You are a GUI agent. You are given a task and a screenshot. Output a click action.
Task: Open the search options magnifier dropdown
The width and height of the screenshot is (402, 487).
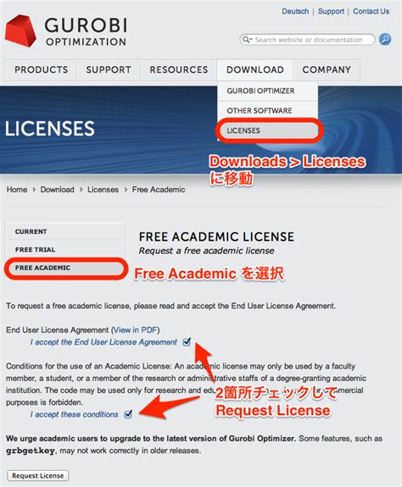pos(247,40)
